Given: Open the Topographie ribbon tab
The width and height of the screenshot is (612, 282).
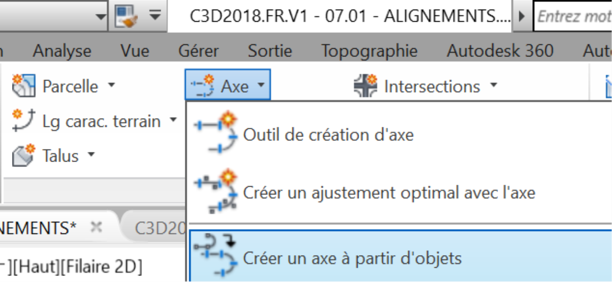Looking at the screenshot, I should click(x=369, y=50).
